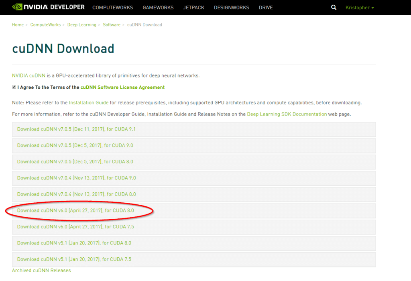Uncheck the license agreement checkbox
411x281 pixels.
(14, 87)
